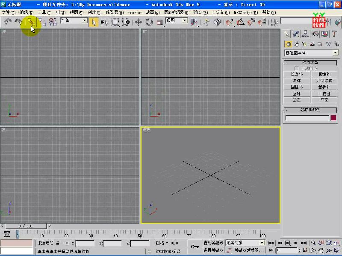This screenshot has height=256, width=342.
Task: Toggle Key Mode beside the frame field
Action: tap(271, 250)
